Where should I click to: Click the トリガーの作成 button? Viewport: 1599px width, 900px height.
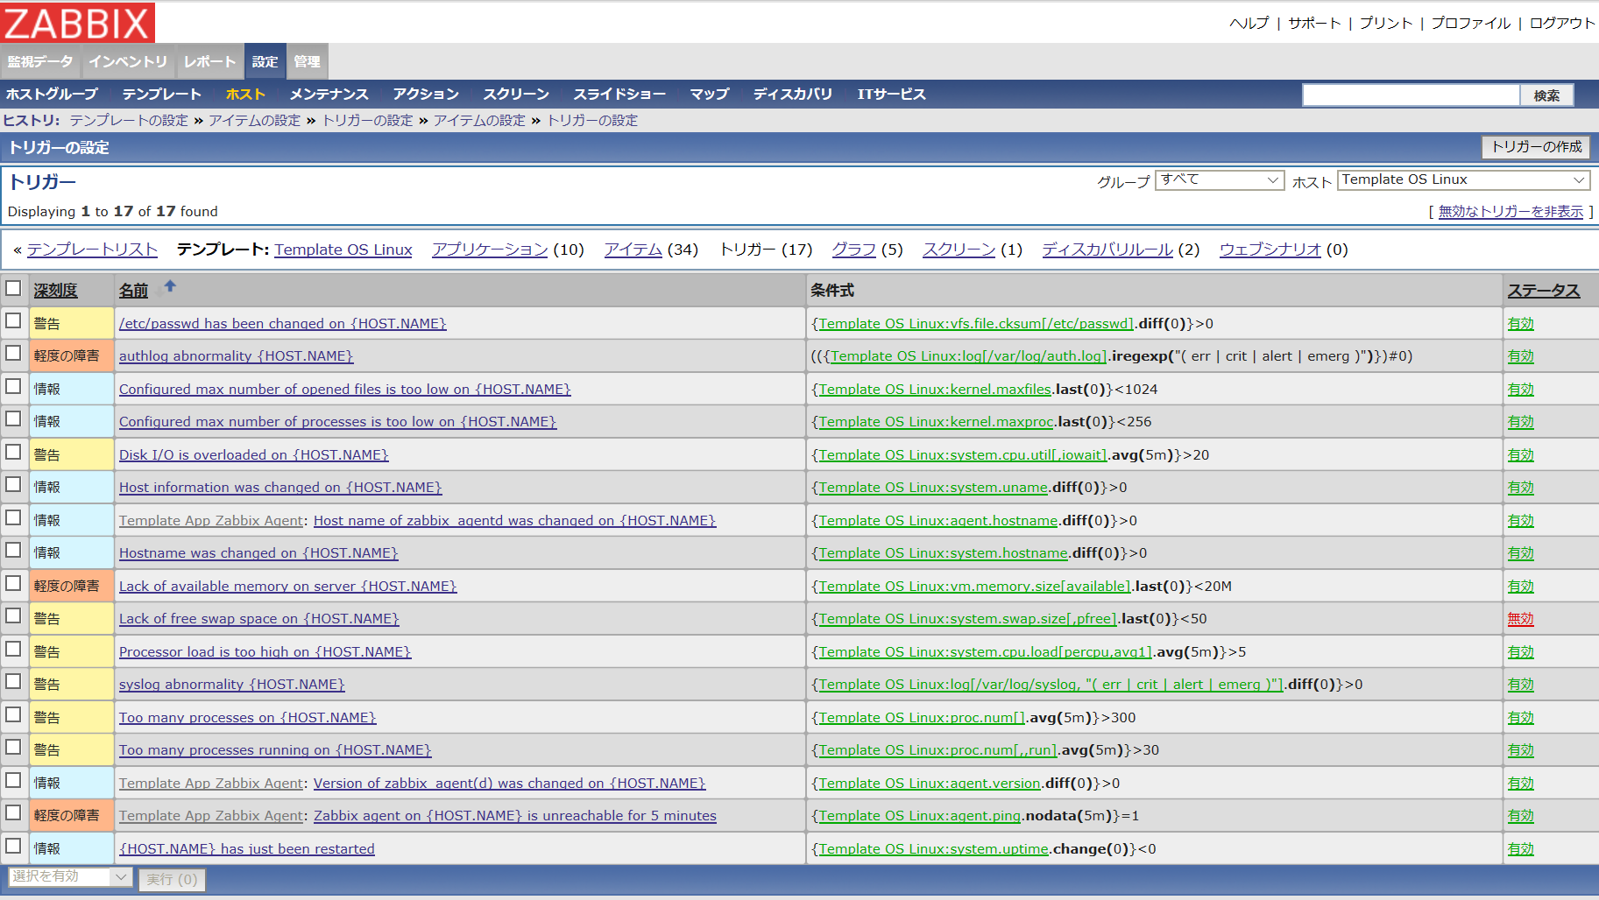click(1537, 147)
